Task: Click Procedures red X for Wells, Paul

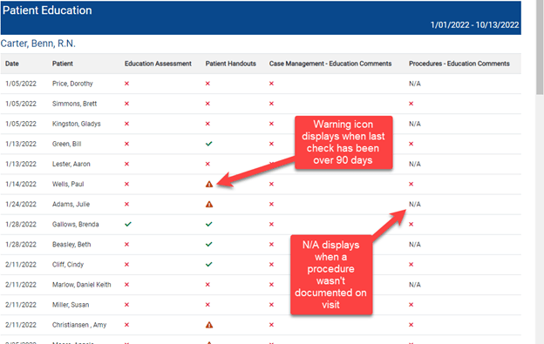Action: [x=411, y=184]
